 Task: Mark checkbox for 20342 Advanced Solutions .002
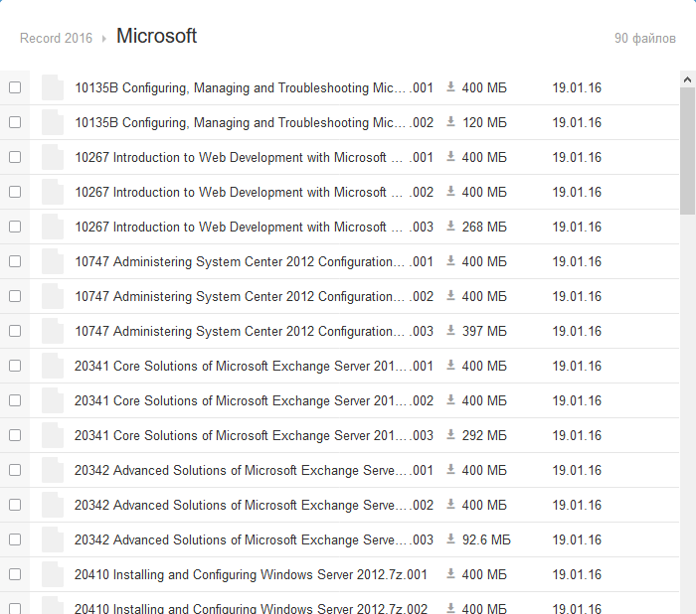click(15, 505)
